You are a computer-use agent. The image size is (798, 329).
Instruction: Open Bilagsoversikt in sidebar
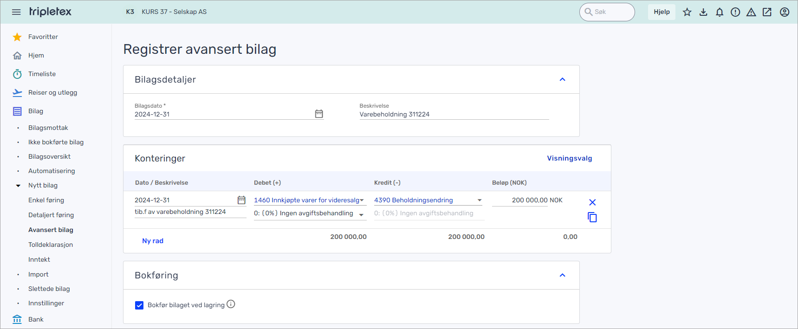(x=50, y=156)
